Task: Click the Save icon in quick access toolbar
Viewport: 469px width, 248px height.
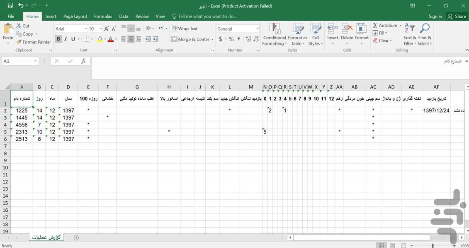Action: [10, 5]
